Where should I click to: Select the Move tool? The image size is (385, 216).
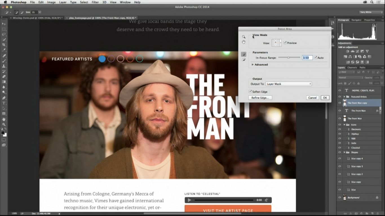[4, 24]
